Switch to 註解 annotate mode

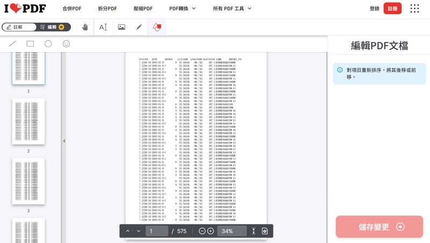tap(19, 27)
